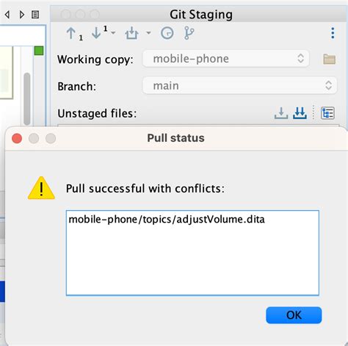Close the Pull status dialog
Screen dimensions: 348x346
(17, 138)
